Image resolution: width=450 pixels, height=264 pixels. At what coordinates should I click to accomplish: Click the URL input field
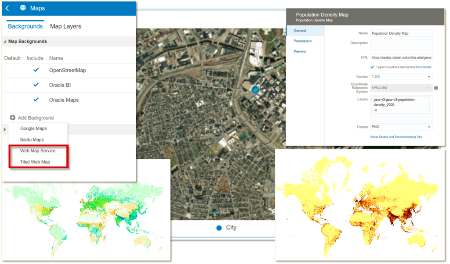click(401, 57)
